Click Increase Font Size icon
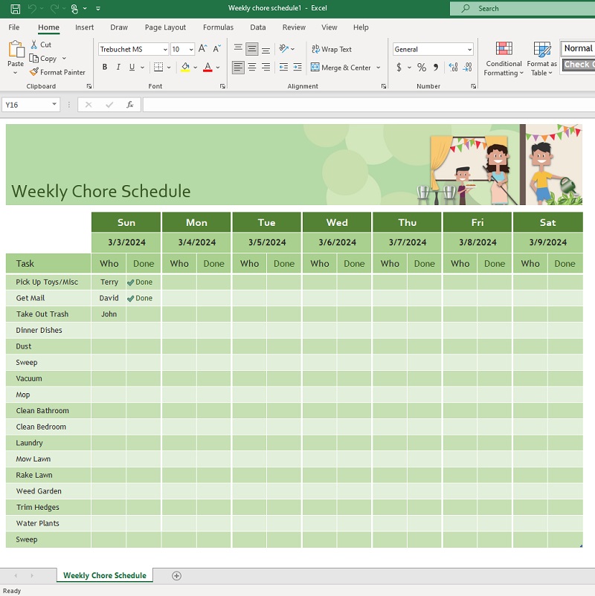The image size is (595, 596). [x=203, y=49]
